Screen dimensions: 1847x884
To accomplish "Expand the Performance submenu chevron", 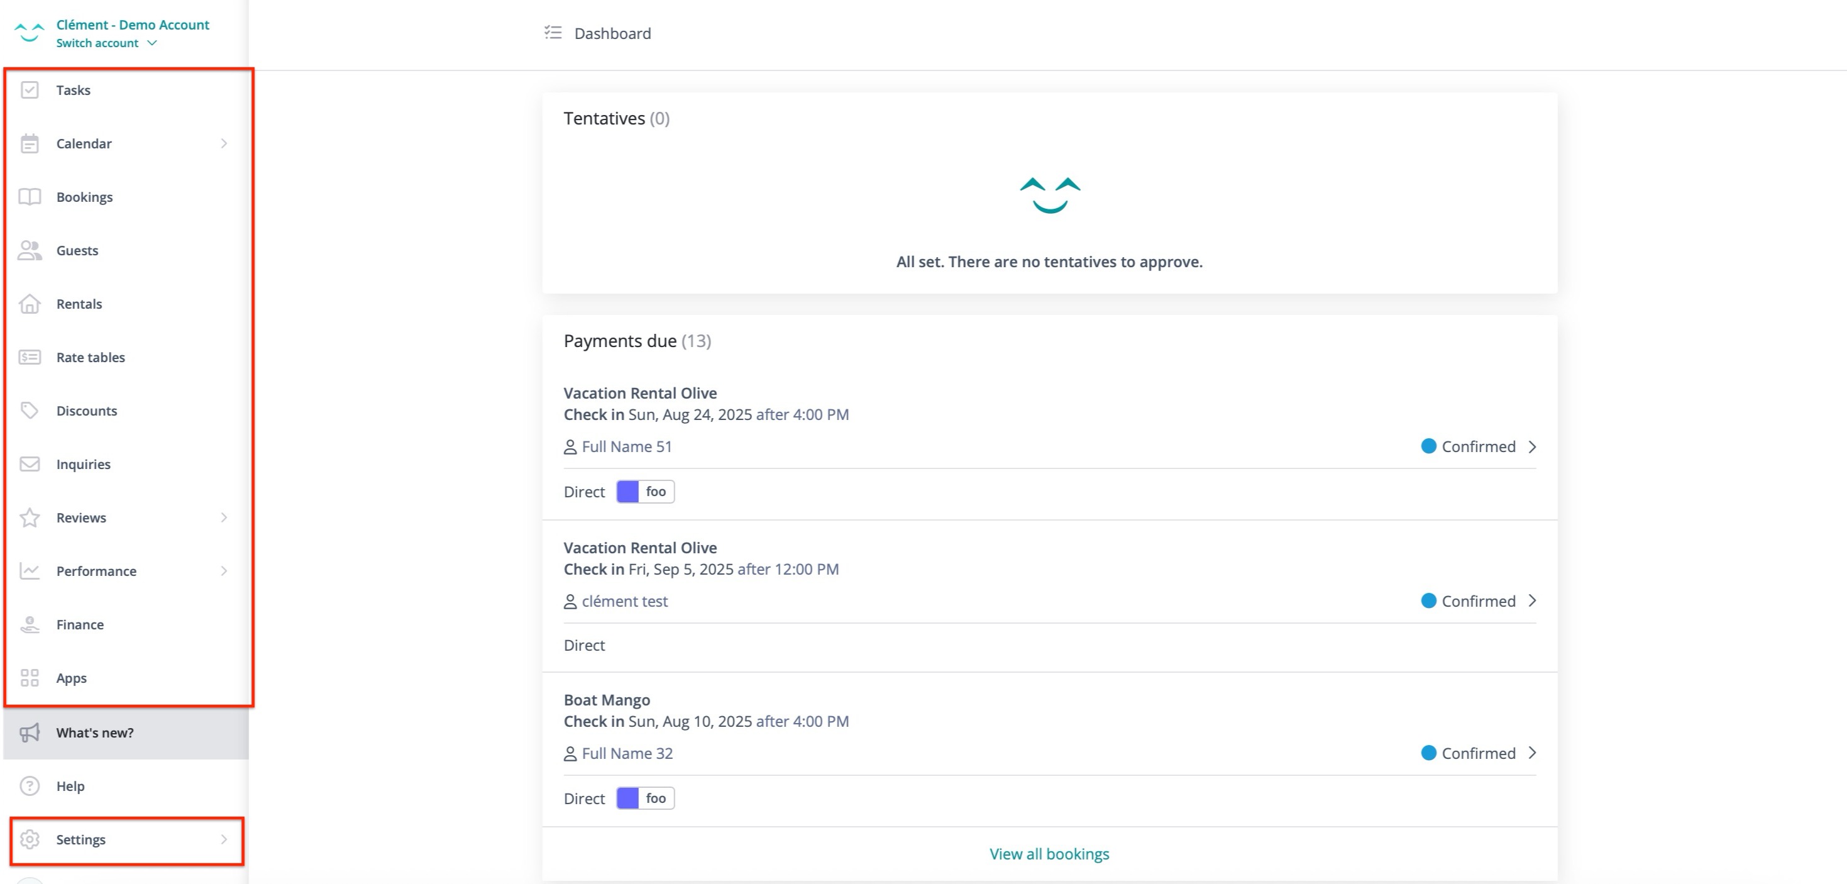I will [224, 571].
